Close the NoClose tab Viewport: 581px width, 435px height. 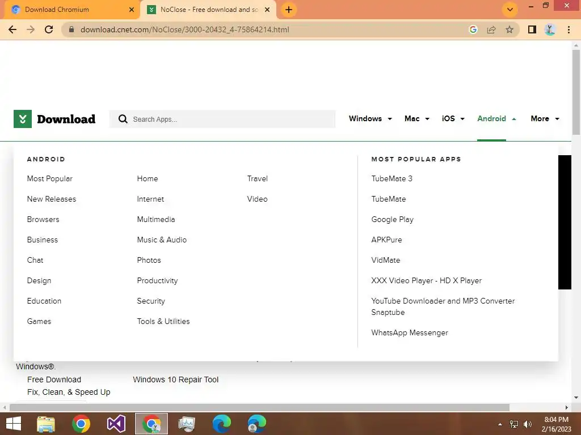pyautogui.click(x=267, y=10)
